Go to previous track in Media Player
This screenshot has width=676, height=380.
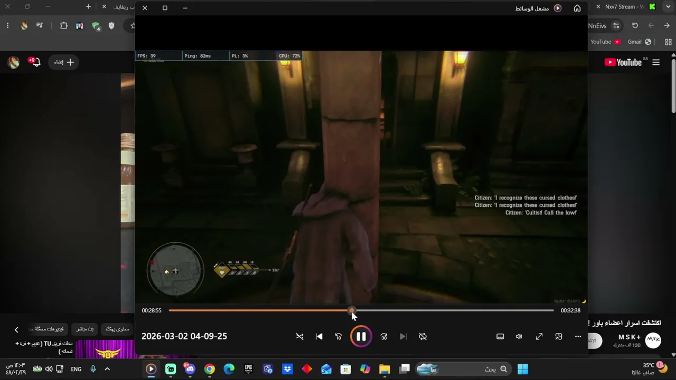coord(319,336)
